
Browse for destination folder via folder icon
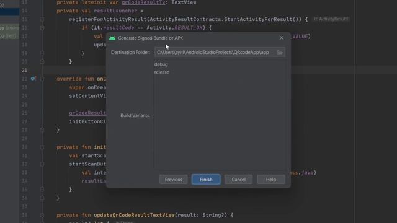(x=280, y=52)
